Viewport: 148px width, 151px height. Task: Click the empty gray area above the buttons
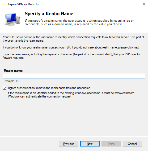point(74,117)
